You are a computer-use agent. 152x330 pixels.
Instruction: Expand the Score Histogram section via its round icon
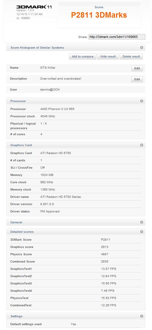[x=142, y=48]
